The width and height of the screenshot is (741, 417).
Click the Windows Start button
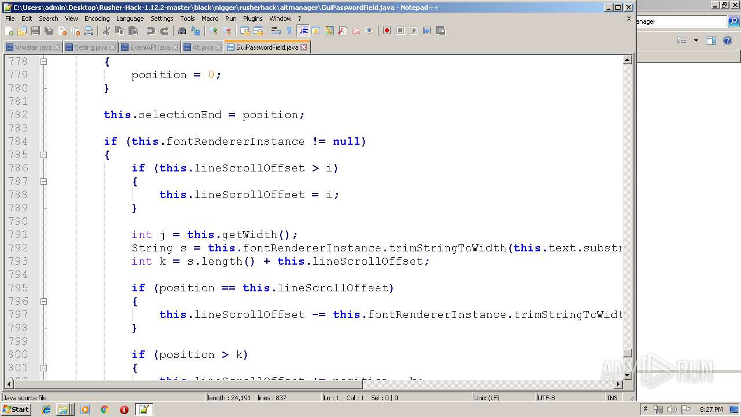pos(16,409)
